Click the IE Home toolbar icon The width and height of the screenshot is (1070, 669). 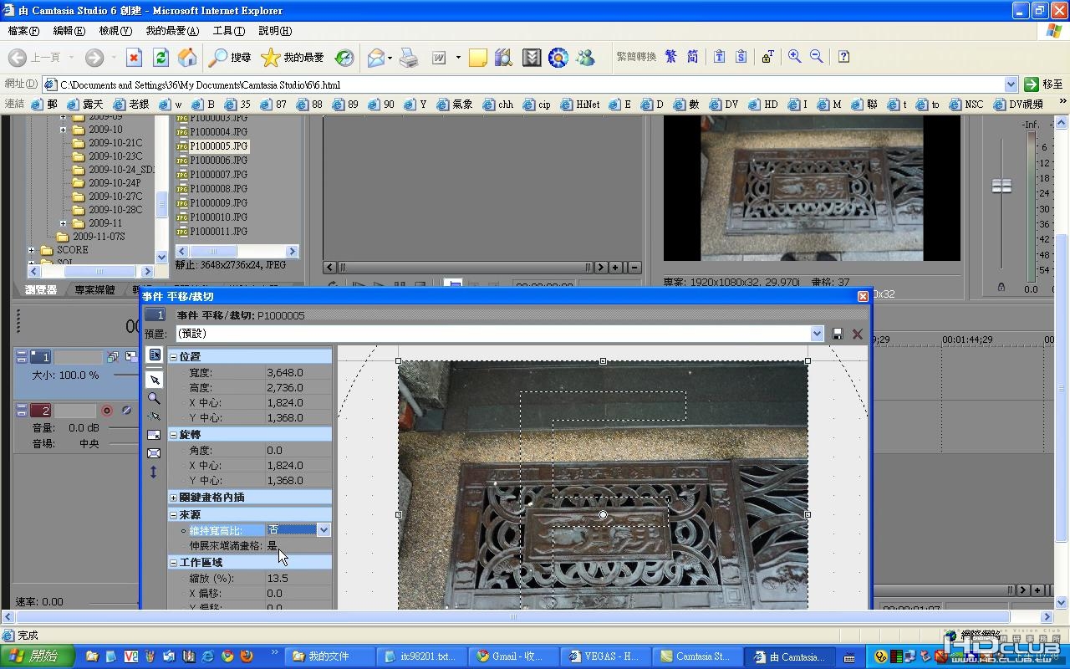pyautogui.click(x=187, y=57)
